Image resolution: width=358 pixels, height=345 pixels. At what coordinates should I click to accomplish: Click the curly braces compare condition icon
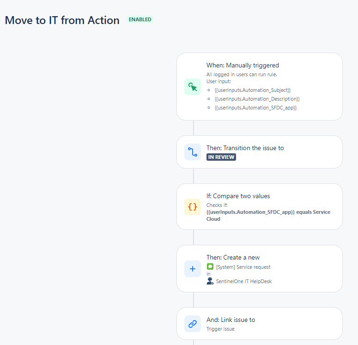[193, 207]
